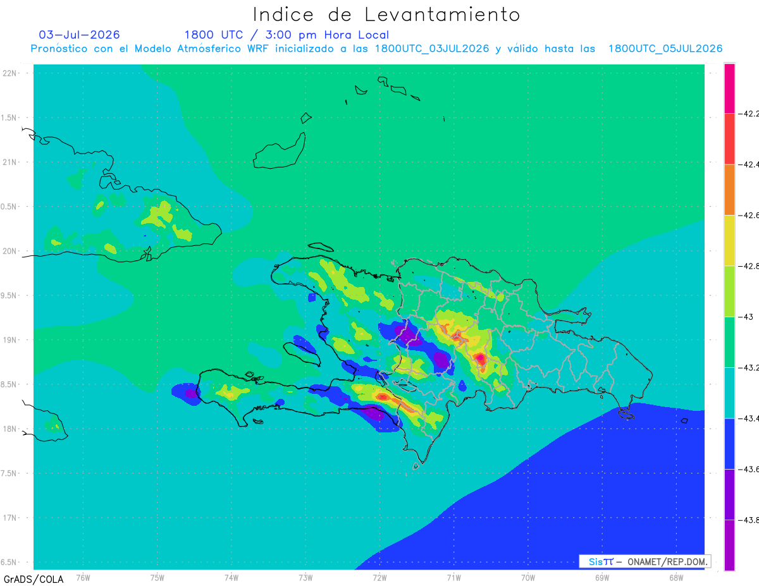Select the -43 legend value
759x586 pixels.
pyautogui.click(x=746, y=317)
